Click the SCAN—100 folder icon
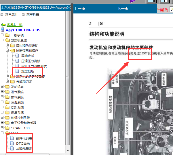 7,128
